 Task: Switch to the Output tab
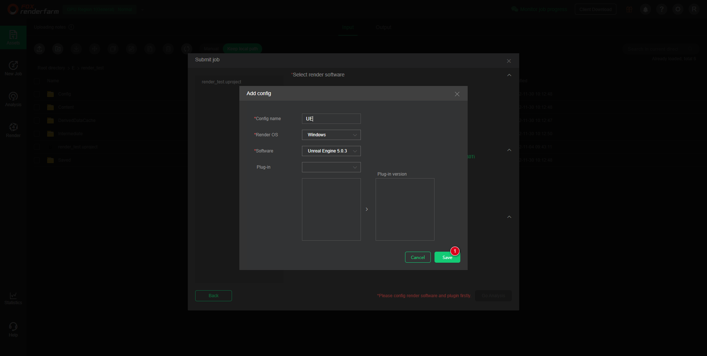click(x=383, y=28)
